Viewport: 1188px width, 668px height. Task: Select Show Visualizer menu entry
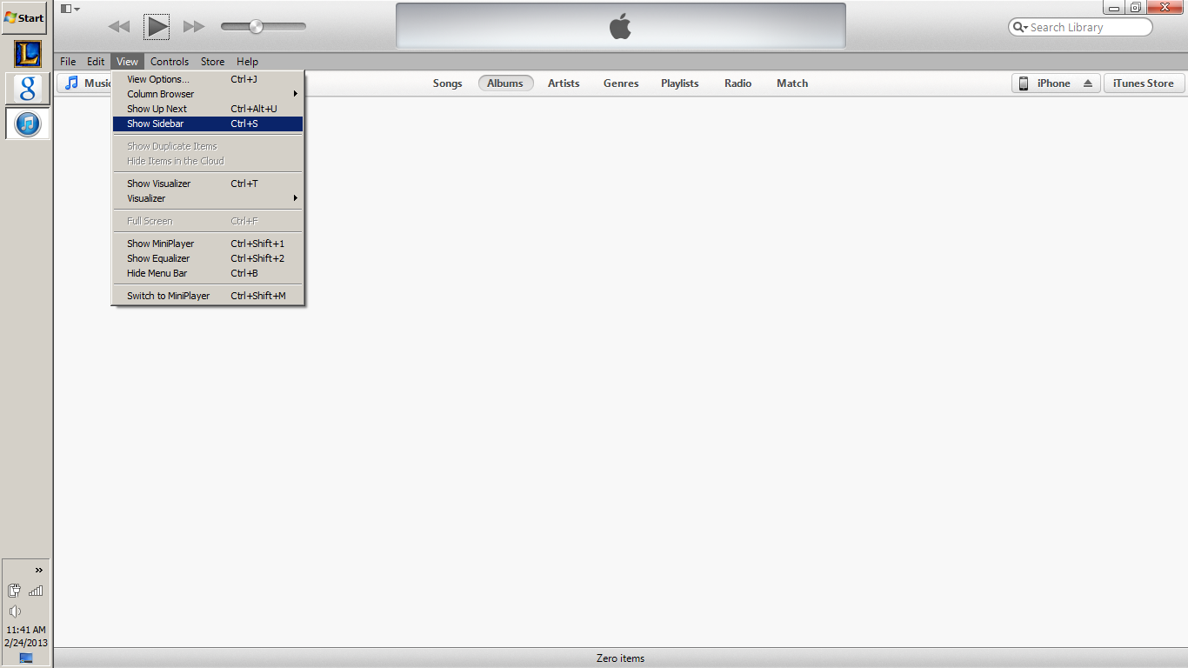tap(208, 184)
